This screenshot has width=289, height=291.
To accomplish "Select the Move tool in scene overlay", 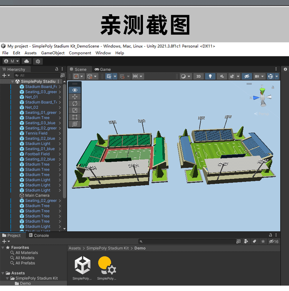I will point(75,97).
